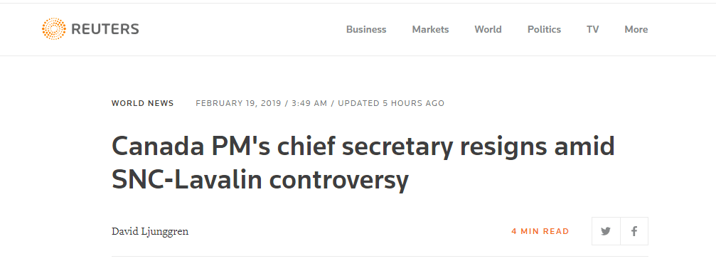The width and height of the screenshot is (716, 266).
Task: Click the WORLD NEWS category label
Action: [x=142, y=103]
